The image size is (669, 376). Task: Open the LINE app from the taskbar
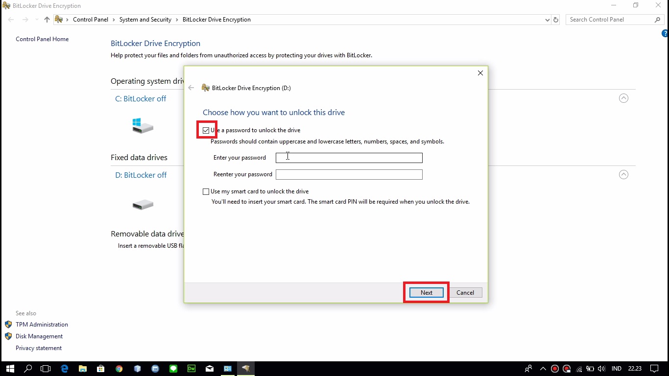pyautogui.click(x=173, y=369)
